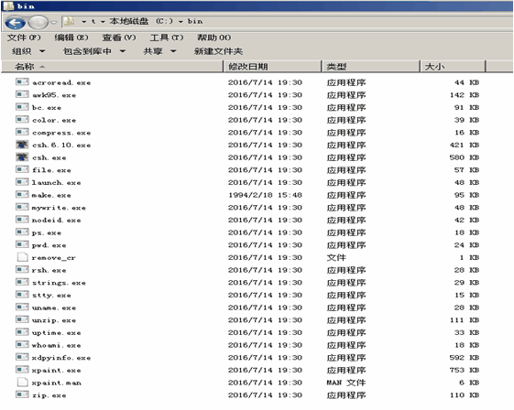
Task: Select the zip.exe application icon
Action: [22, 394]
